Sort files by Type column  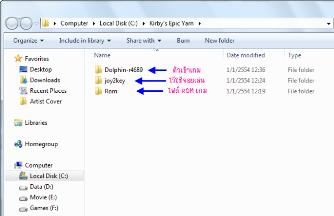pos(294,55)
